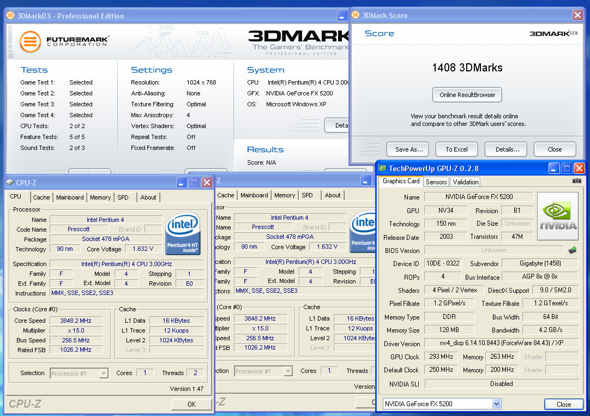Screen dimensions: 590x416
Task: Click GPU Clock 293 MHz field
Action: coord(441,357)
